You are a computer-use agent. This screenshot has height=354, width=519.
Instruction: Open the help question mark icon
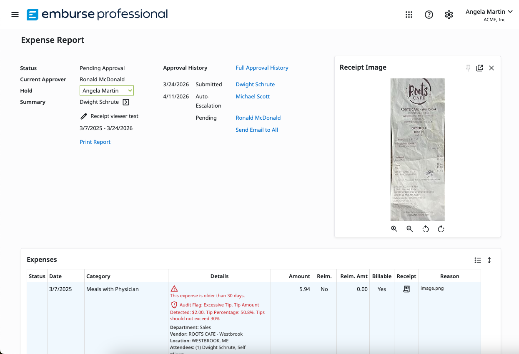pyautogui.click(x=429, y=15)
